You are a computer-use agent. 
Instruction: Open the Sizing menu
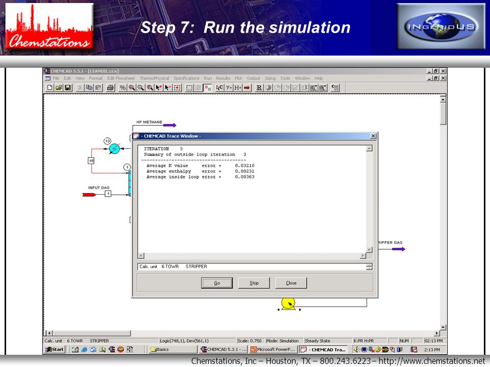(x=270, y=78)
